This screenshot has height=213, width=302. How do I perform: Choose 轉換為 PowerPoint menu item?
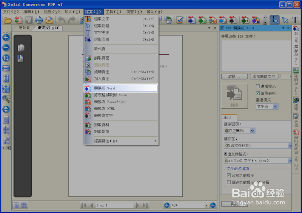pos(121,102)
